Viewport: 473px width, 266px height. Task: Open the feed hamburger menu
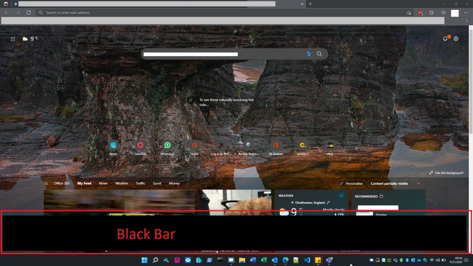tap(46, 183)
